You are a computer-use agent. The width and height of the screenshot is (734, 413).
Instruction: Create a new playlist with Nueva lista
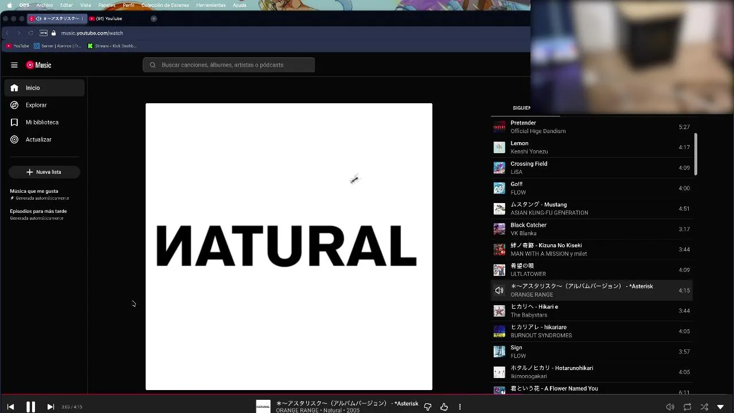pyautogui.click(x=44, y=172)
